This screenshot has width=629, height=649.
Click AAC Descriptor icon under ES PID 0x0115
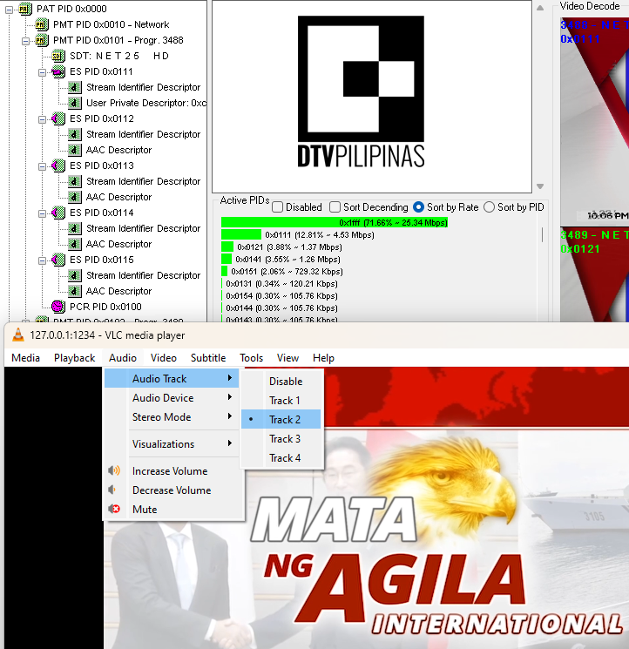coord(75,291)
